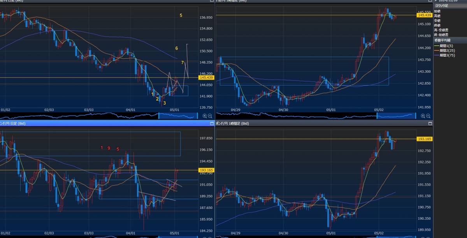The image size is (467, 238).
Task: Maximize the bottom-left ポンド/円 日足 chart panel
Action: point(212,123)
